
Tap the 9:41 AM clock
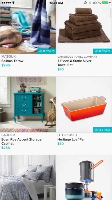pos(57,3)
